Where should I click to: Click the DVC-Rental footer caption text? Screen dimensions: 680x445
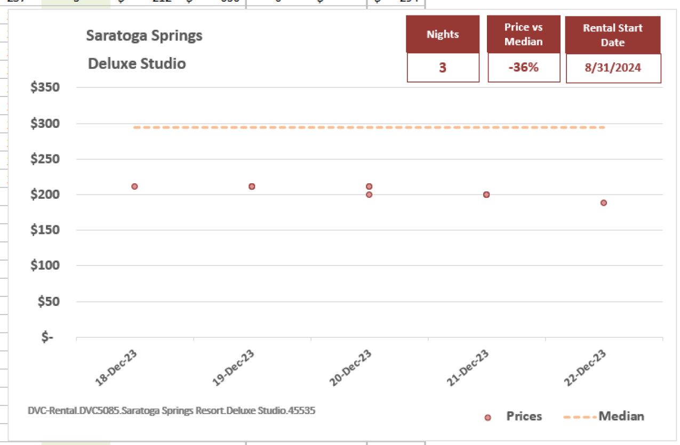(x=172, y=411)
